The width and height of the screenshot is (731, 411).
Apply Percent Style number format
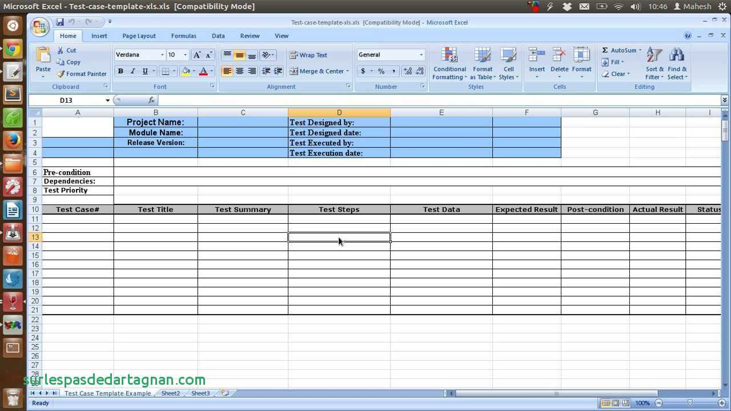pyautogui.click(x=380, y=71)
